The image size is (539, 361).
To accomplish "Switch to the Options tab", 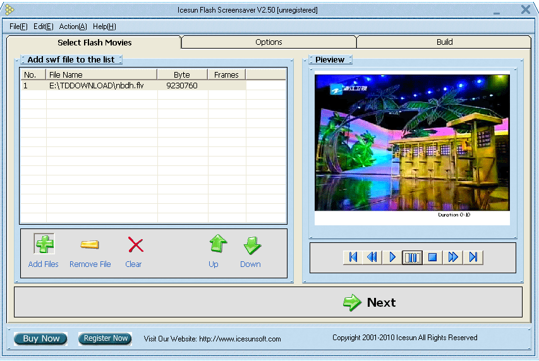I will click(269, 42).
